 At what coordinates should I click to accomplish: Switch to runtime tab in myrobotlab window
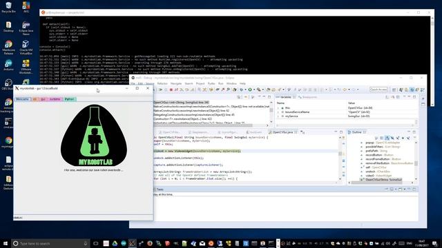(55, 99)
